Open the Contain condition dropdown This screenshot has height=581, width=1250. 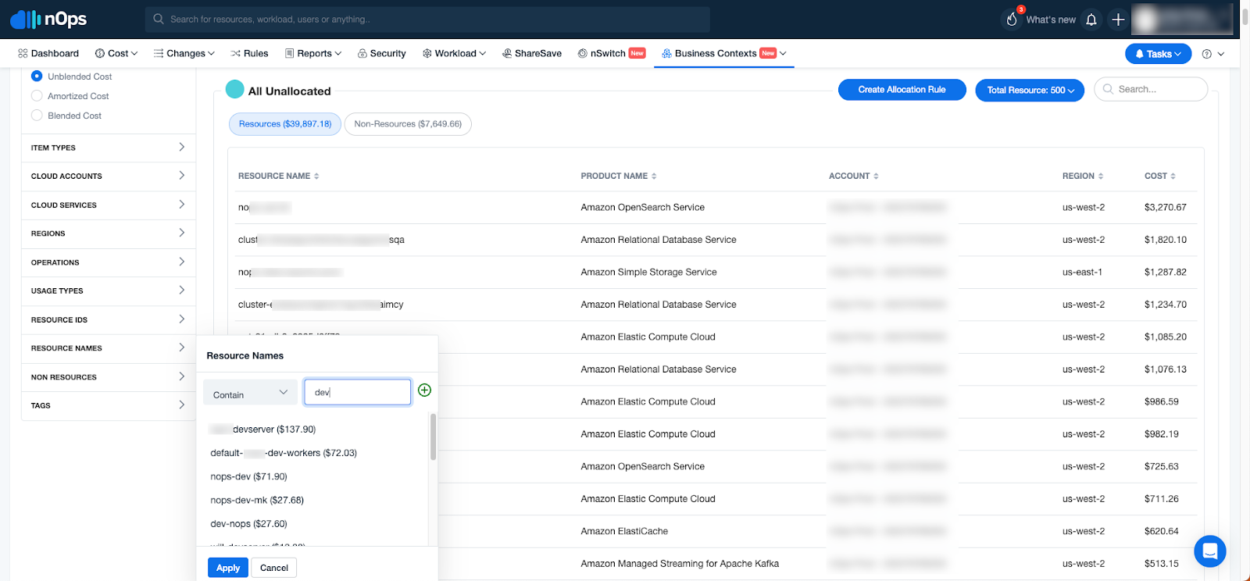click(x=250, y=392)
